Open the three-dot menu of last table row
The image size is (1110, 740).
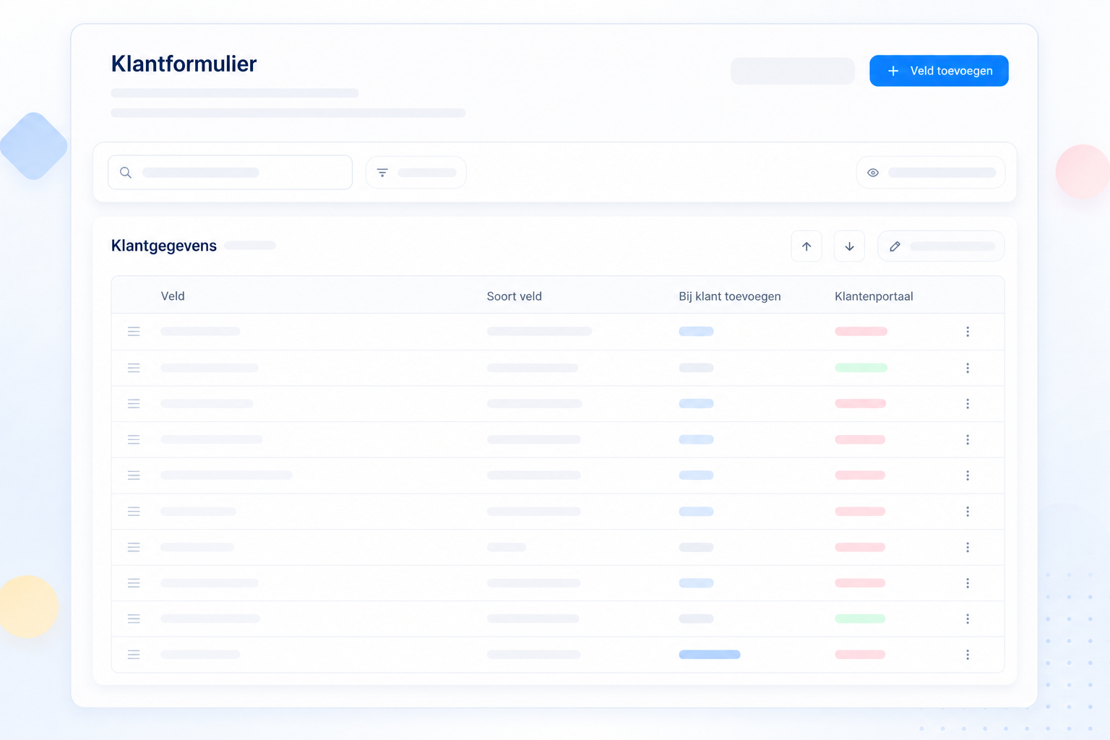pyautogui.click(x=968, y=655)
